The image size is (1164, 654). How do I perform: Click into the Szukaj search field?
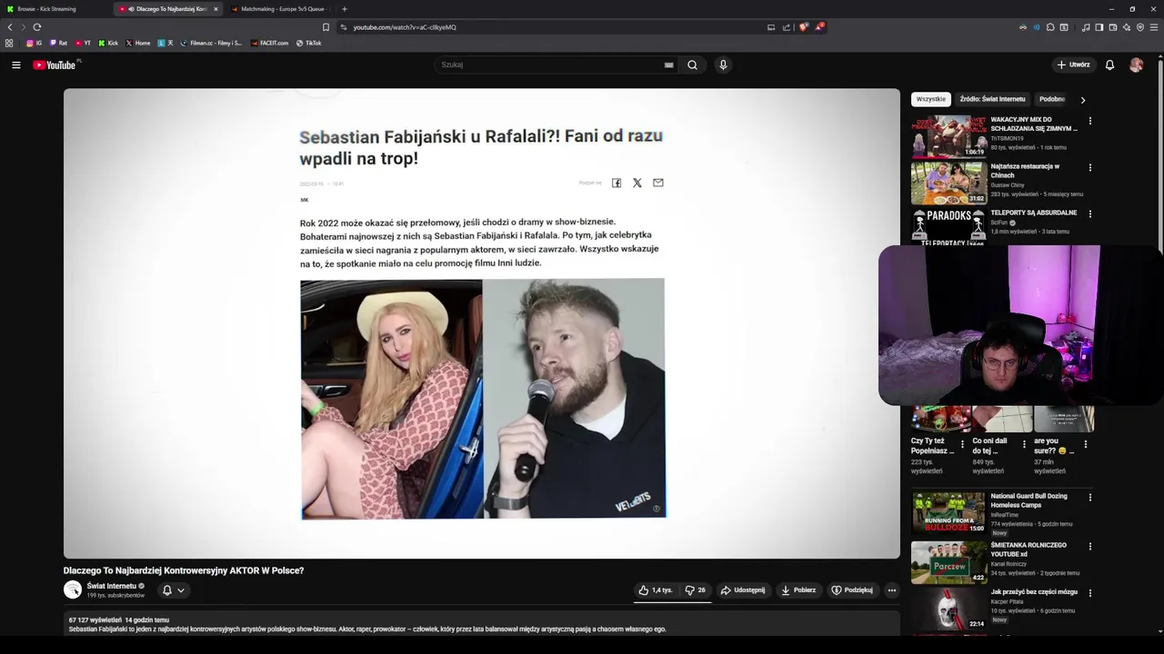551,64
